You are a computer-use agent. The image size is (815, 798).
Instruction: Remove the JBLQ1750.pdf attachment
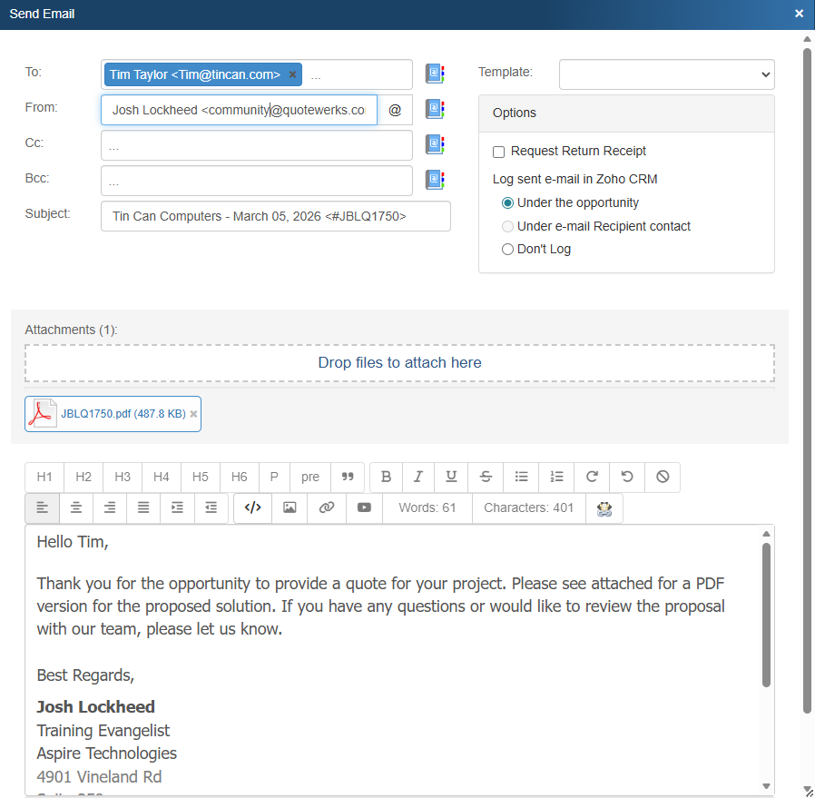[193, 414]
